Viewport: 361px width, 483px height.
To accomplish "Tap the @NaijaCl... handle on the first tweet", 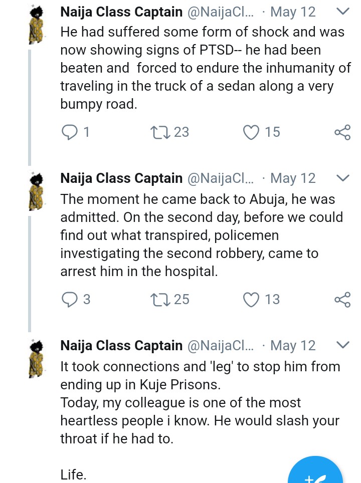I will click(x=221, y=11).
